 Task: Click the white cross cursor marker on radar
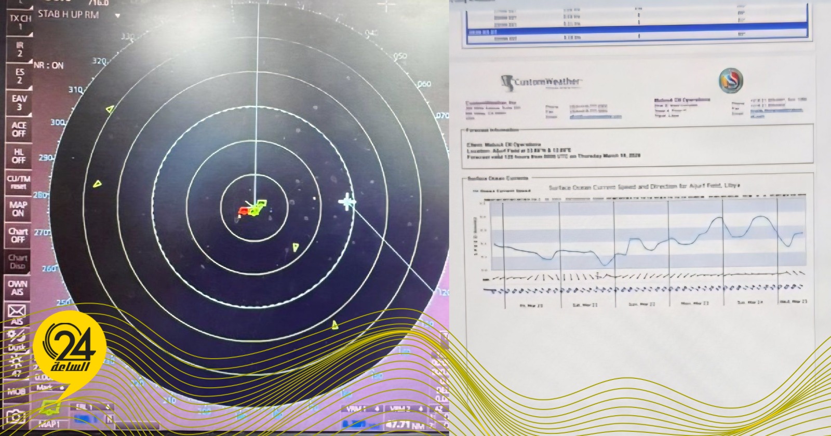click(x=347, y=201)
